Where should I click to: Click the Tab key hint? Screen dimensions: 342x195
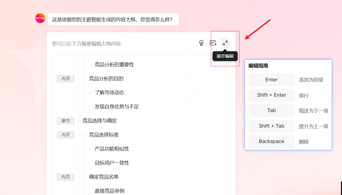click(x=272, y=110)
